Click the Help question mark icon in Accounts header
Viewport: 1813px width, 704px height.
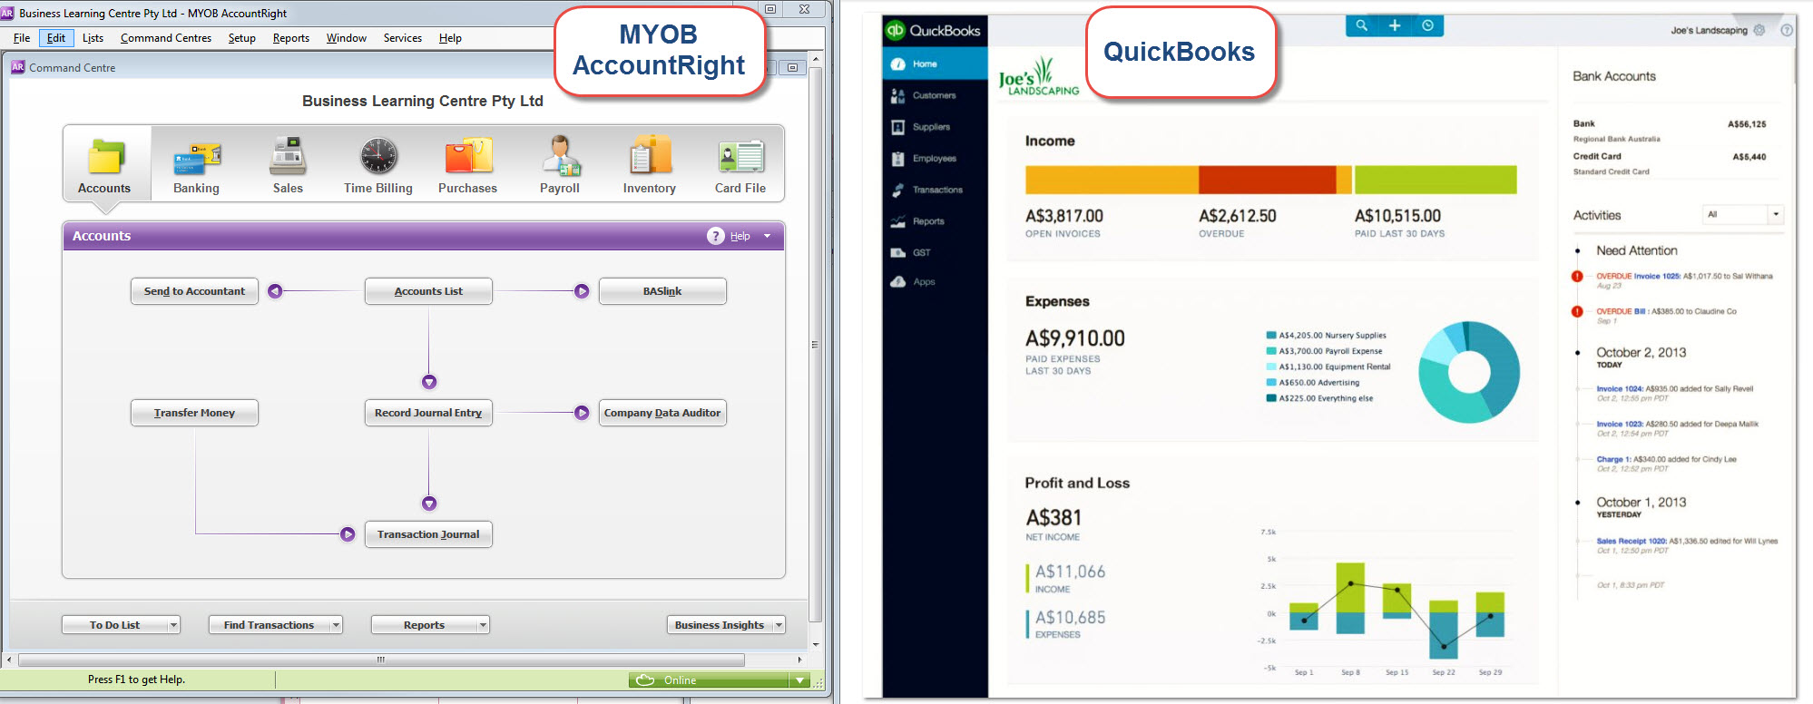pos(716,236)
